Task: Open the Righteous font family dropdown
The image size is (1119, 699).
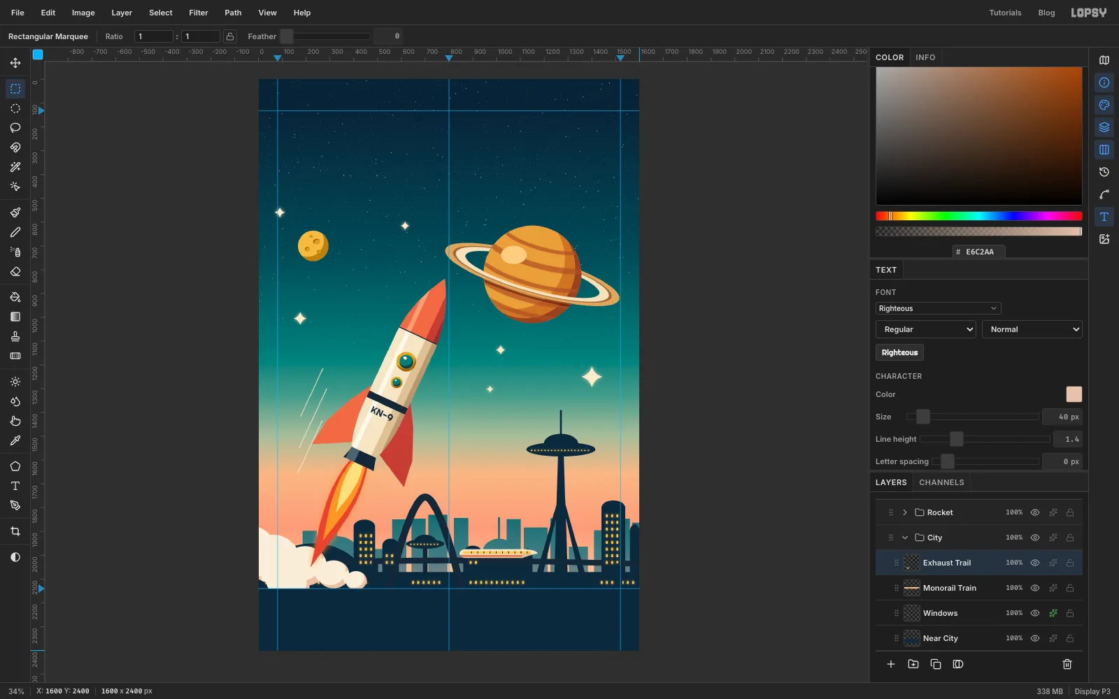Action: (x=938, y=308)
